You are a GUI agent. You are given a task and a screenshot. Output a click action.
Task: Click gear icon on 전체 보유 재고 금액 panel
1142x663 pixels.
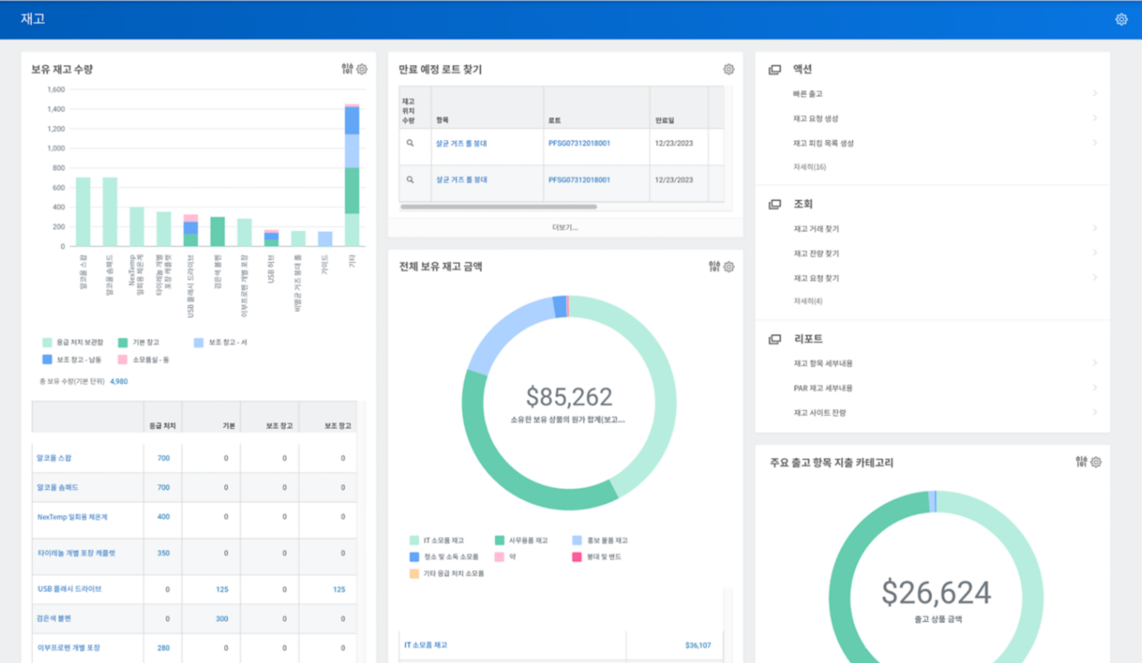(x=729, y=267)
